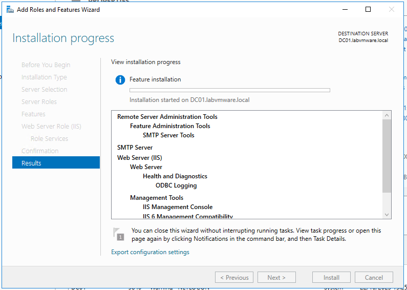Click the Next button
This screenshot has height=290, width=407.
pyautogui.click(x=276, y=278)
